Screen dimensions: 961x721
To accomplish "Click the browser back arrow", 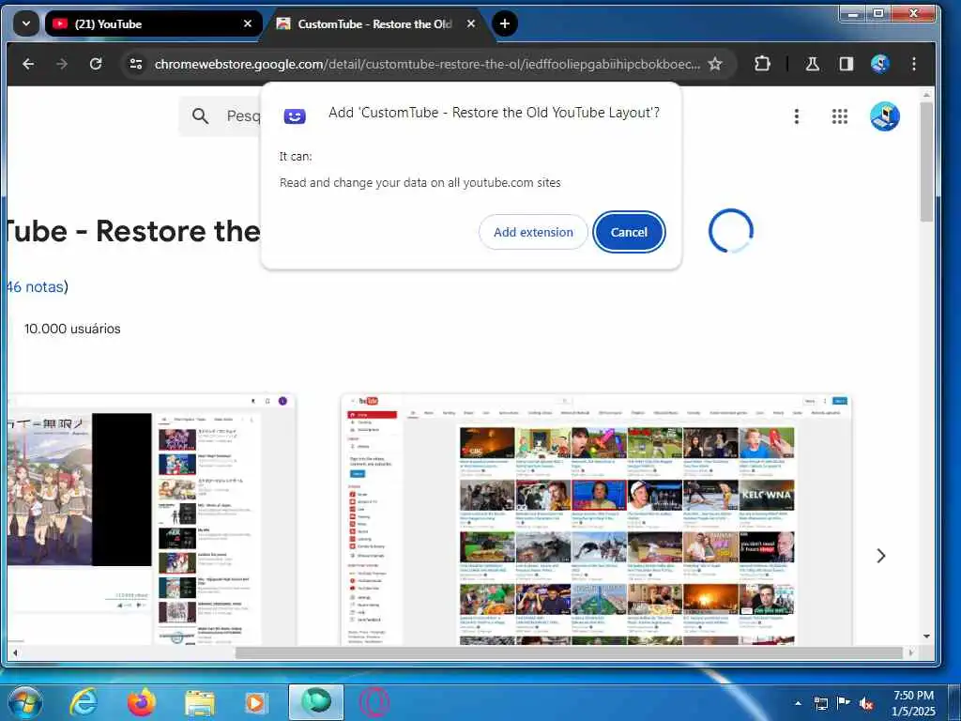I will pyautogui.click(x=28, y=64).
